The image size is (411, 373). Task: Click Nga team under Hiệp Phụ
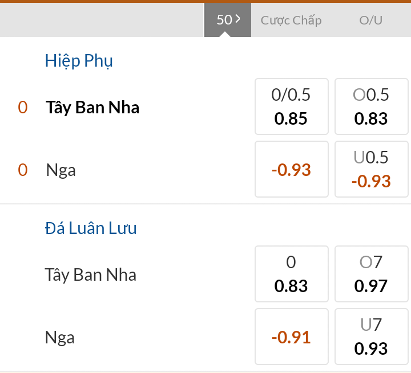click(61, 170)
